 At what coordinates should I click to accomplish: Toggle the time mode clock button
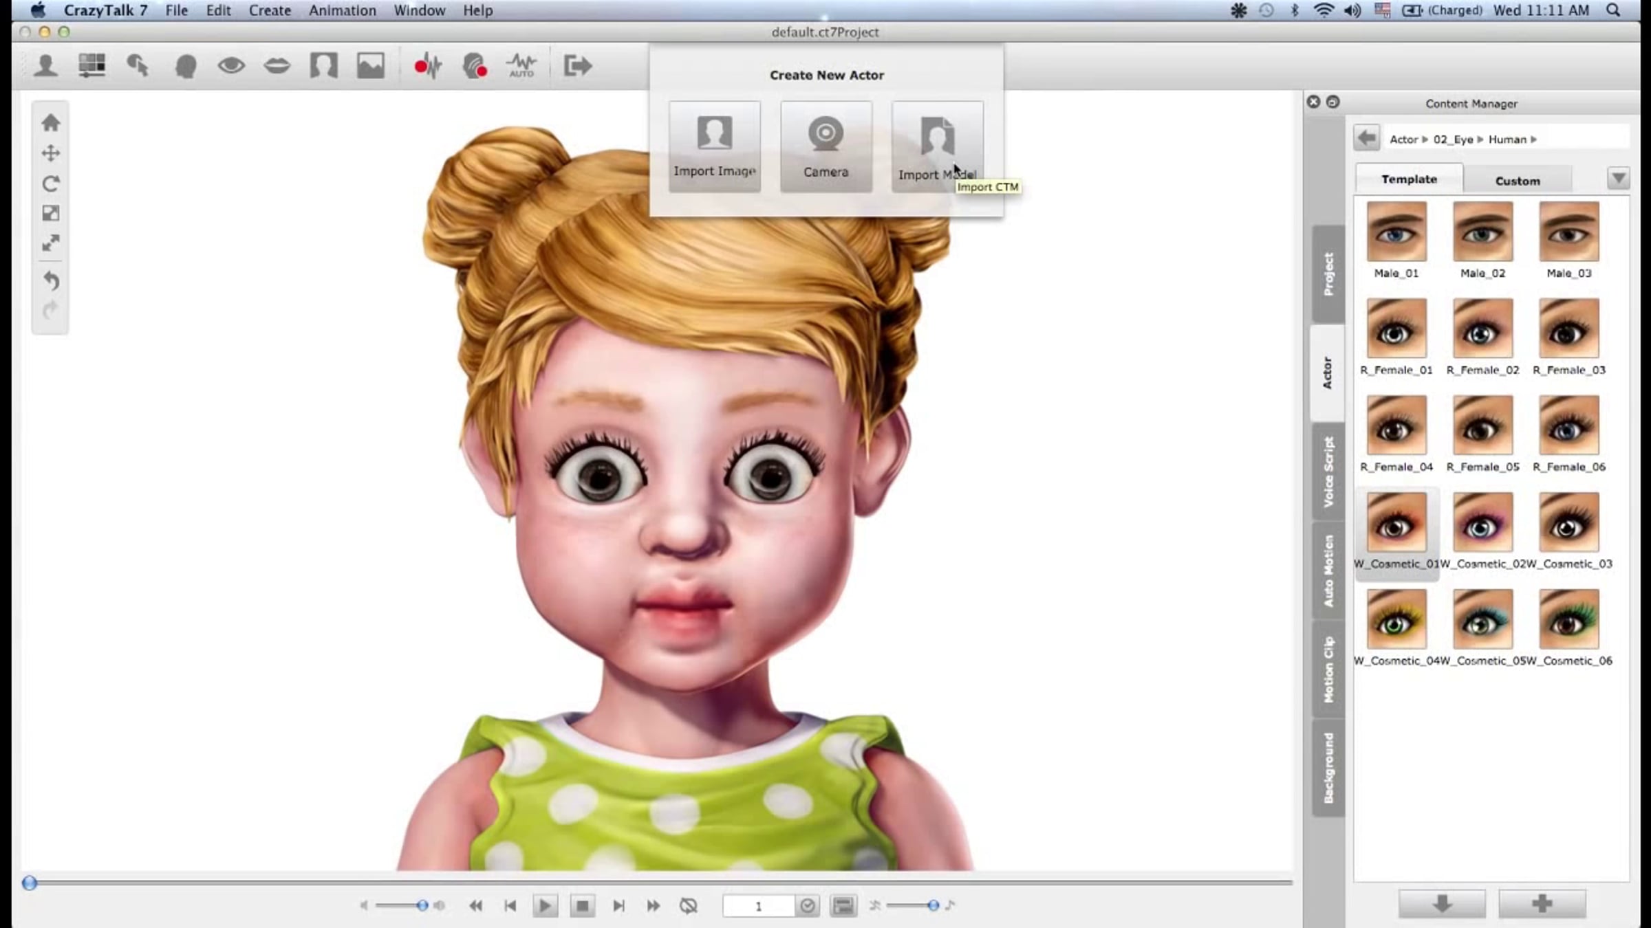click(x=808, y=906)
